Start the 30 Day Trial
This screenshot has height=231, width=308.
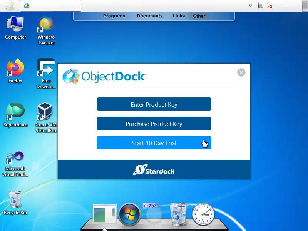(154, 143)
